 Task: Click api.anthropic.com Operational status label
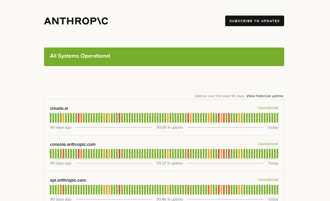[x=268, y=180]
